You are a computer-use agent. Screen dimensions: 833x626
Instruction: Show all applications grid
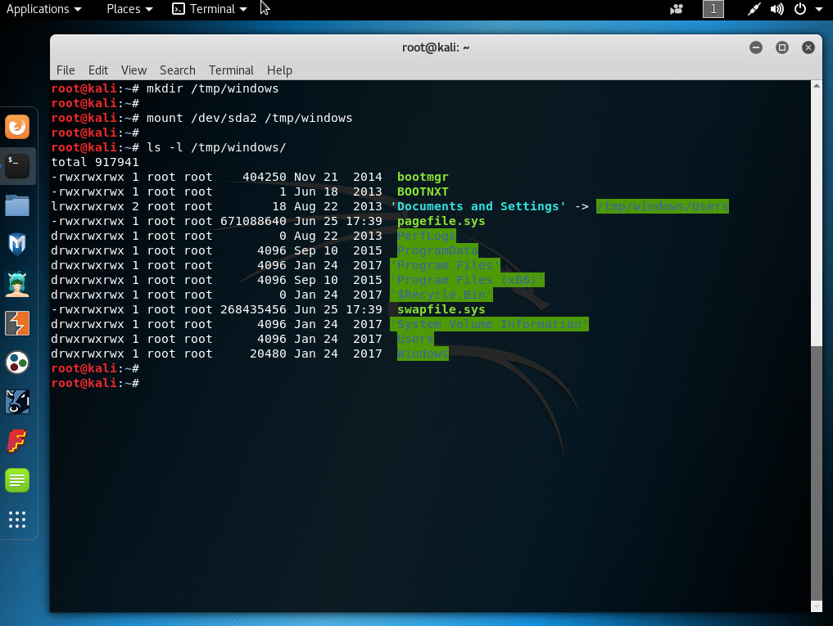pos(17,519)
